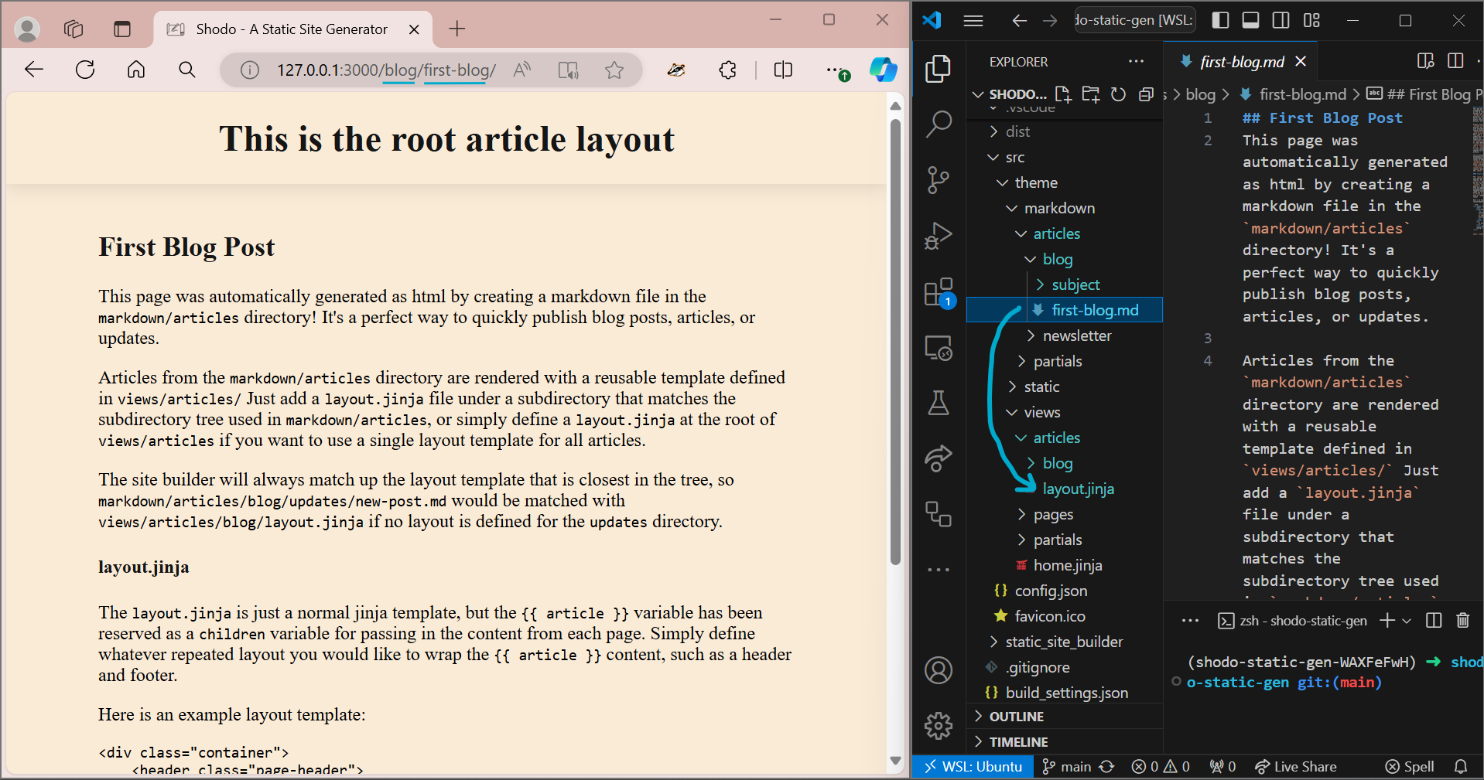The image size is (1484, 780).
Task: Open the Run and Debug panel
Action: coord(938,236)
